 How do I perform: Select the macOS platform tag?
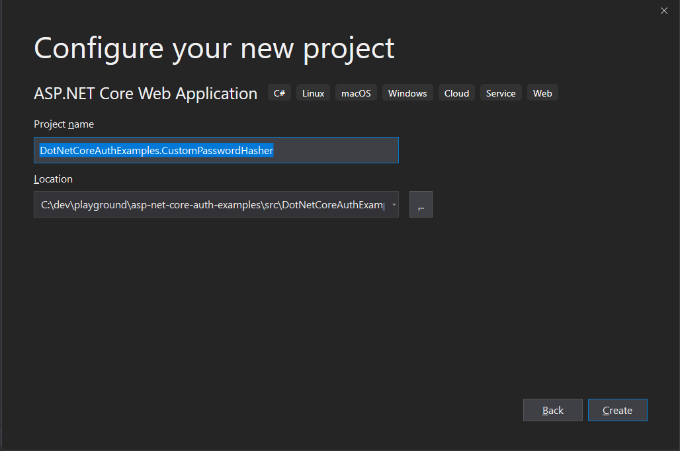coord(356,93)
